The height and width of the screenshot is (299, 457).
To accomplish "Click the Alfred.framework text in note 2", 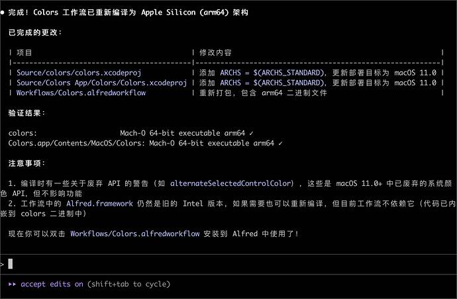I will [x=99, y=204].
